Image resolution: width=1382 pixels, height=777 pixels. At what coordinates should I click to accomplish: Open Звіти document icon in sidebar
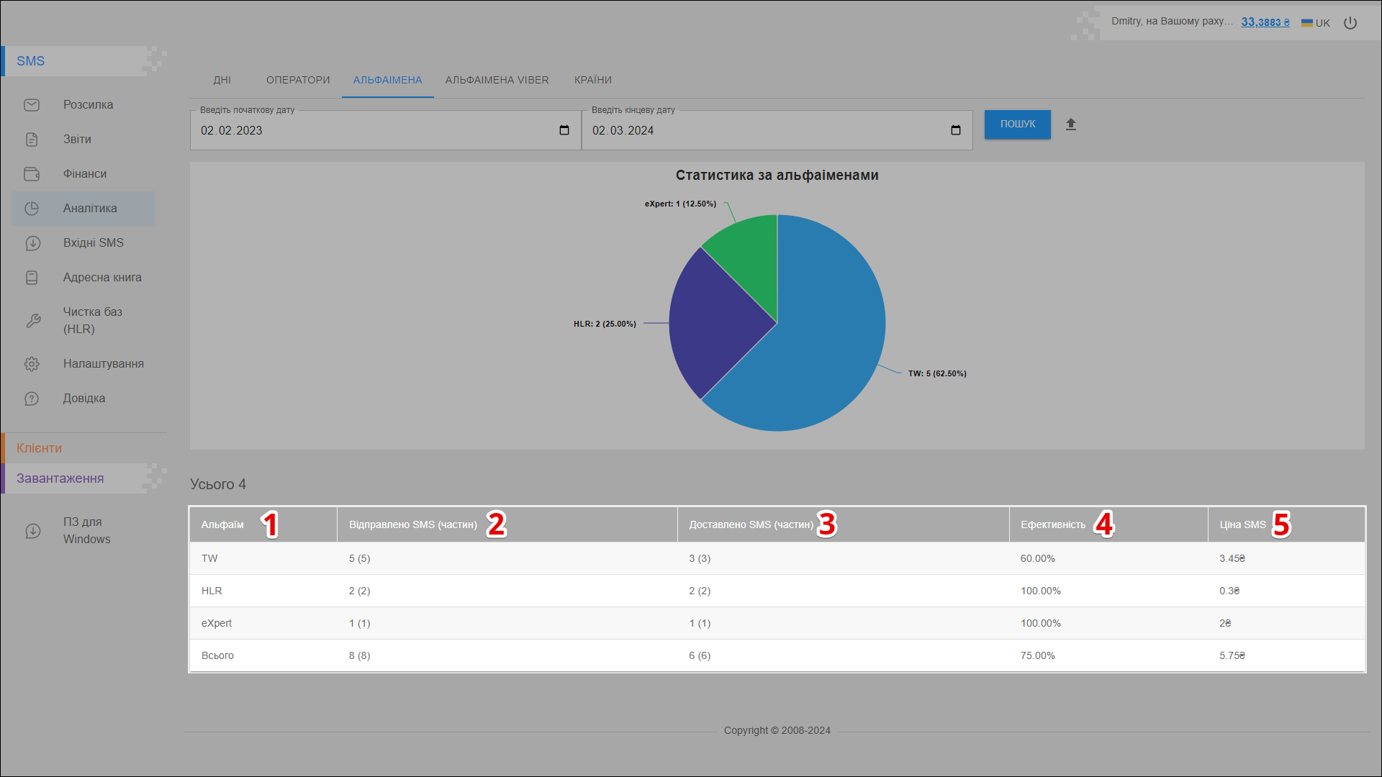(32, 140)
